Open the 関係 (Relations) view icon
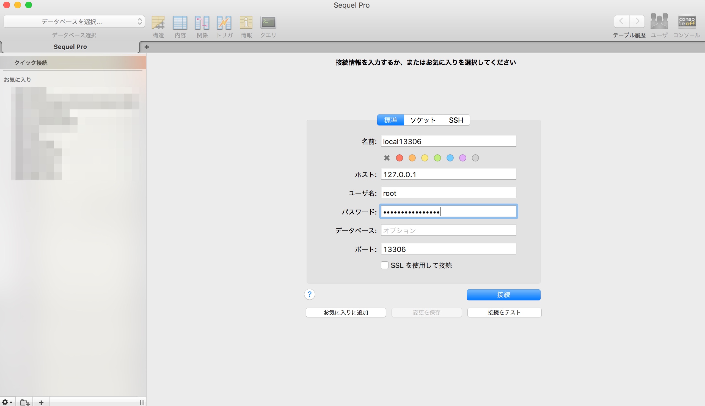 (x=202, y=23)
